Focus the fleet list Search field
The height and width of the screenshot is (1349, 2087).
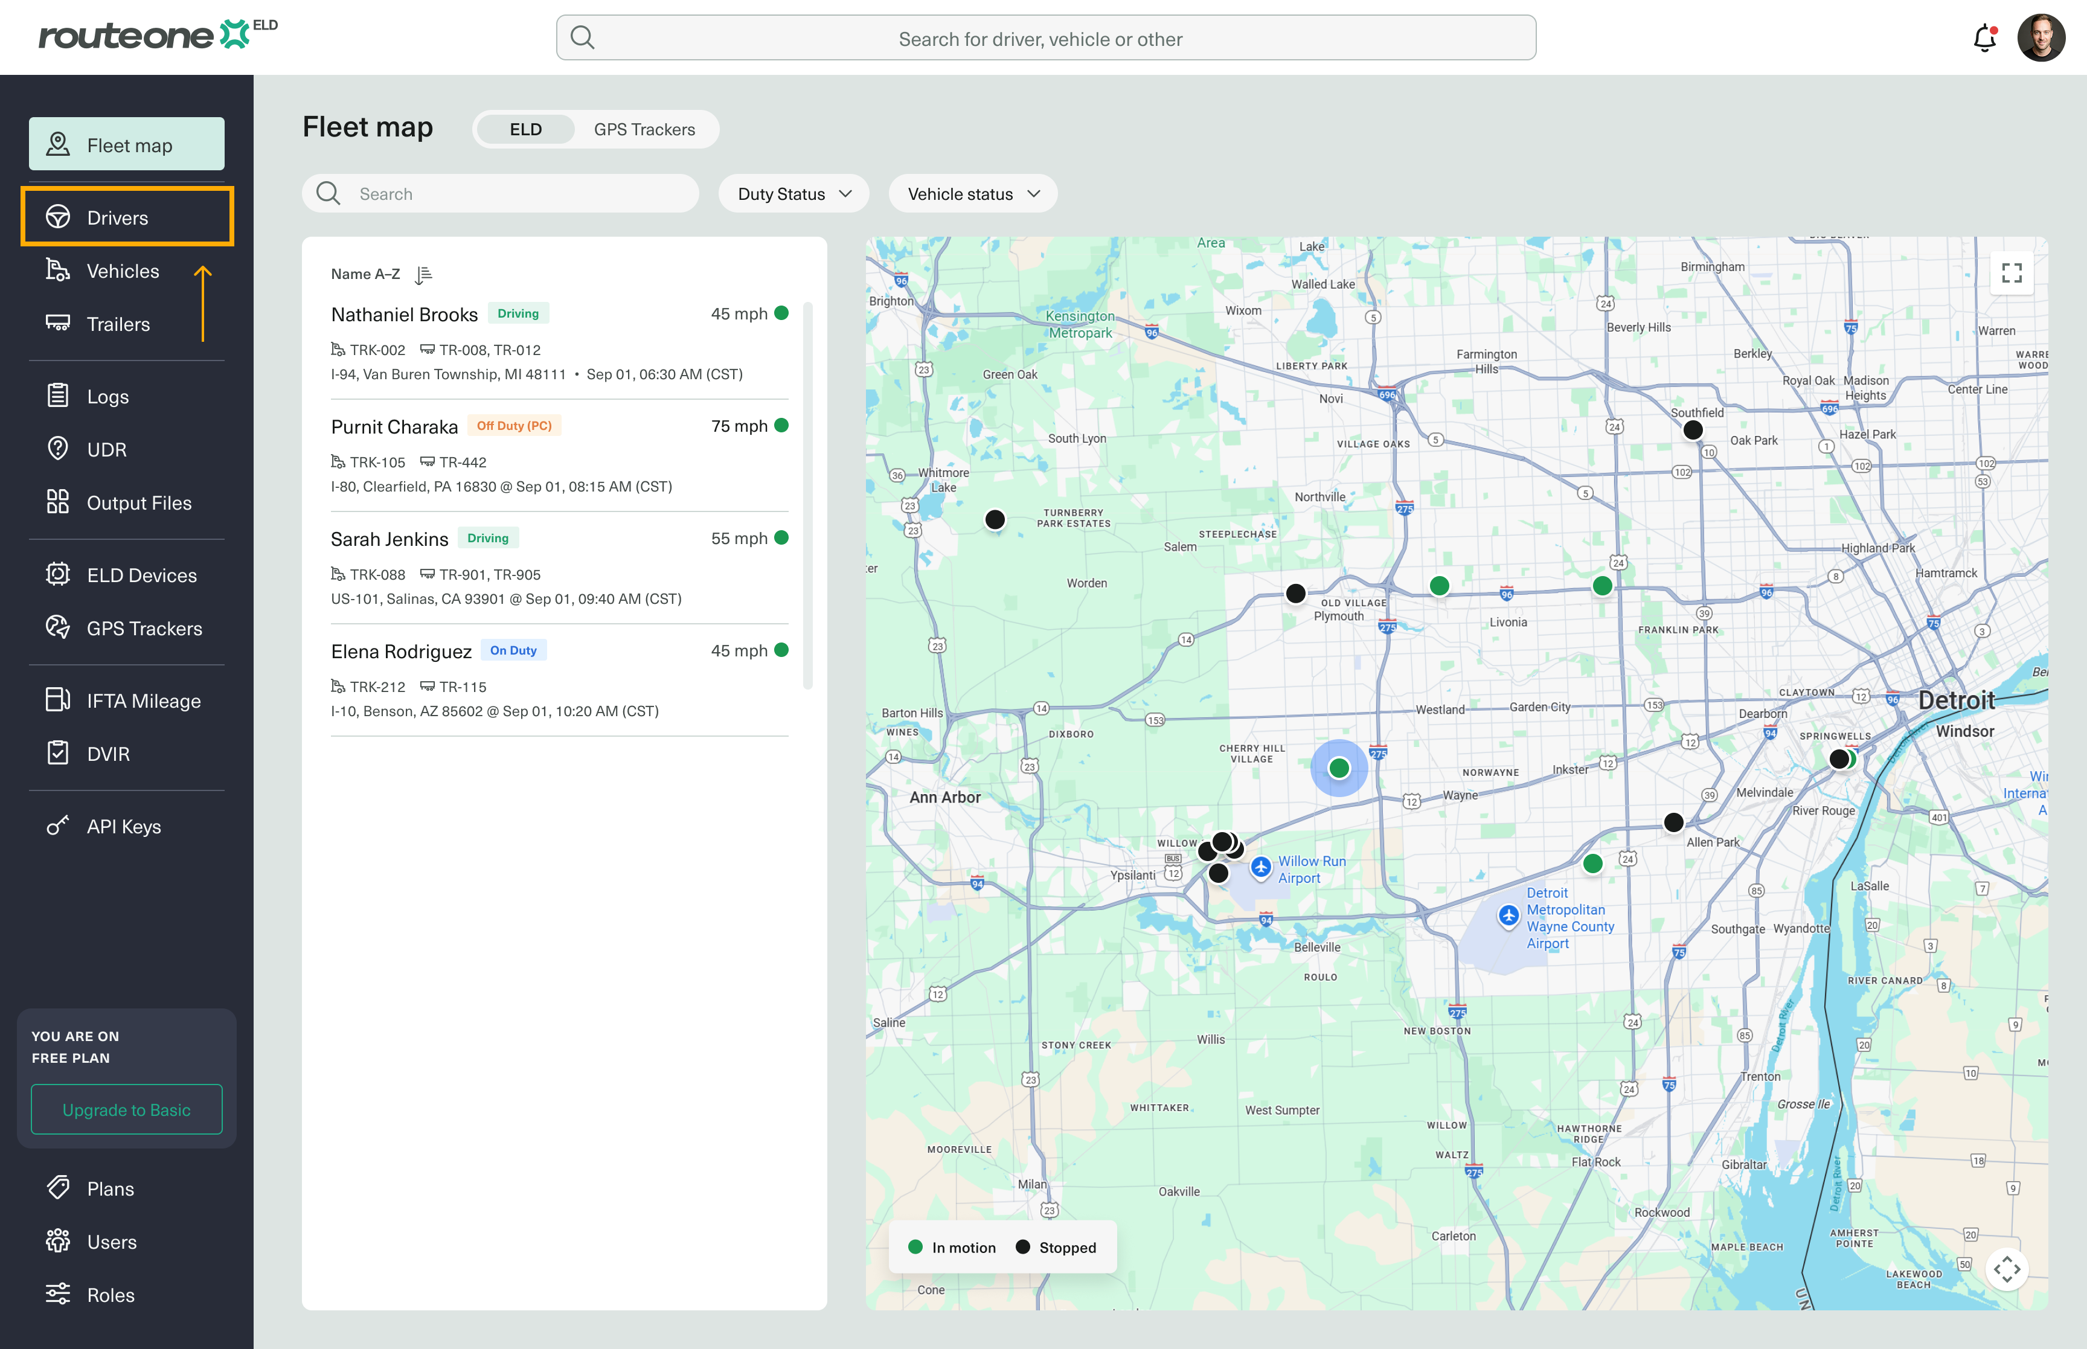[500, 194]
